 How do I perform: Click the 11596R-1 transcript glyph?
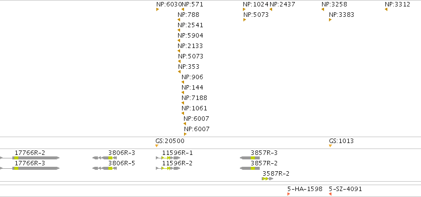click(x=168, y=158)
